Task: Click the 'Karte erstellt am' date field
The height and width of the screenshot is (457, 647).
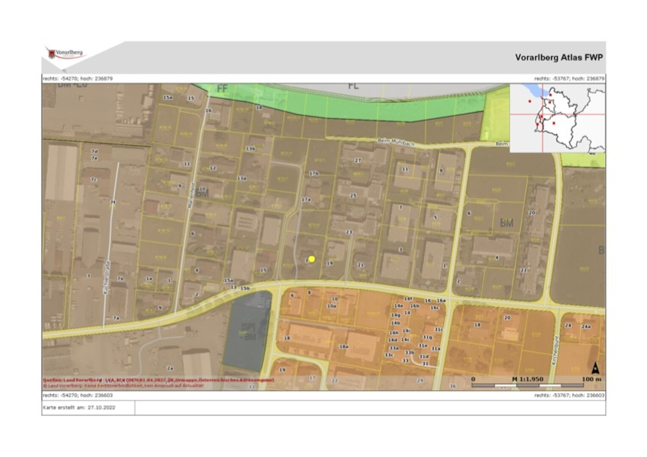Action: [x=79, y=408]
